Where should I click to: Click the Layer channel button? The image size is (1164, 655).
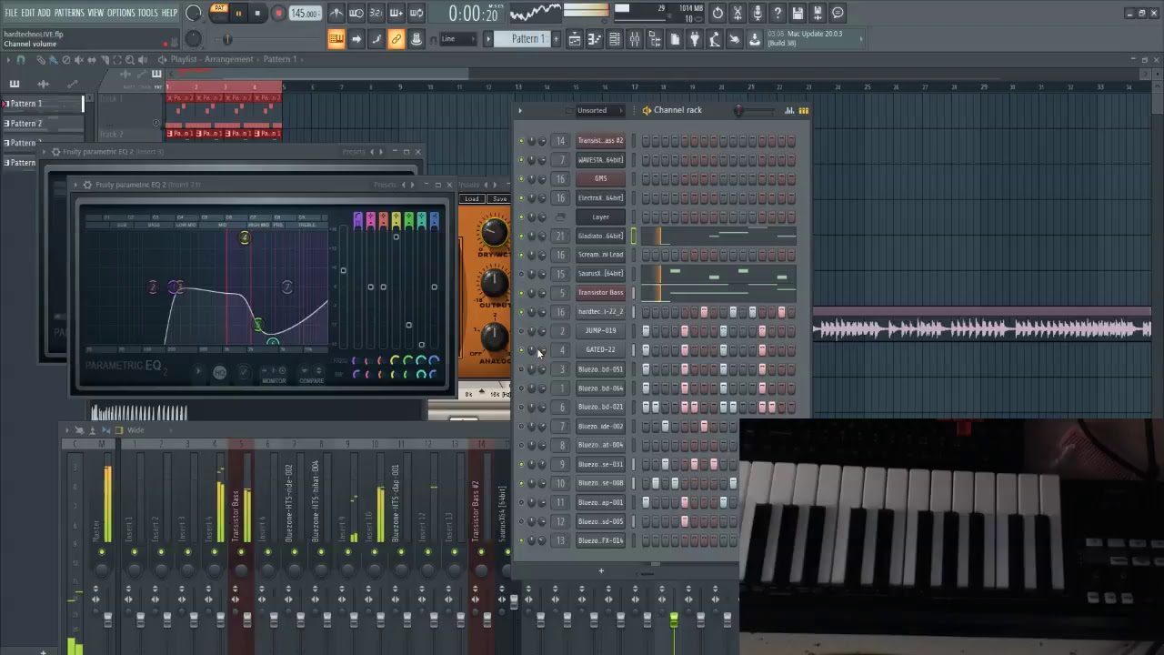[600, 217]
